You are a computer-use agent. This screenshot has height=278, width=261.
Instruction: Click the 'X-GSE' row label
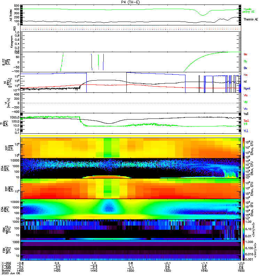pos(6,263)
